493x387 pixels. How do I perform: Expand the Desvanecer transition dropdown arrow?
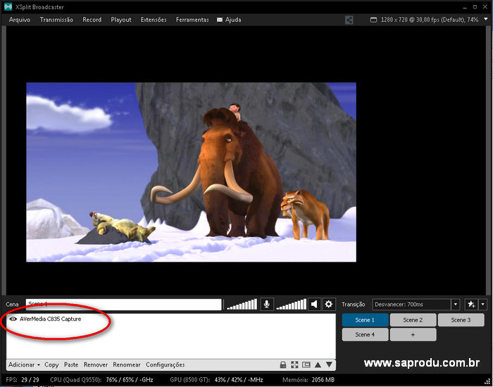tap(455, 305)
